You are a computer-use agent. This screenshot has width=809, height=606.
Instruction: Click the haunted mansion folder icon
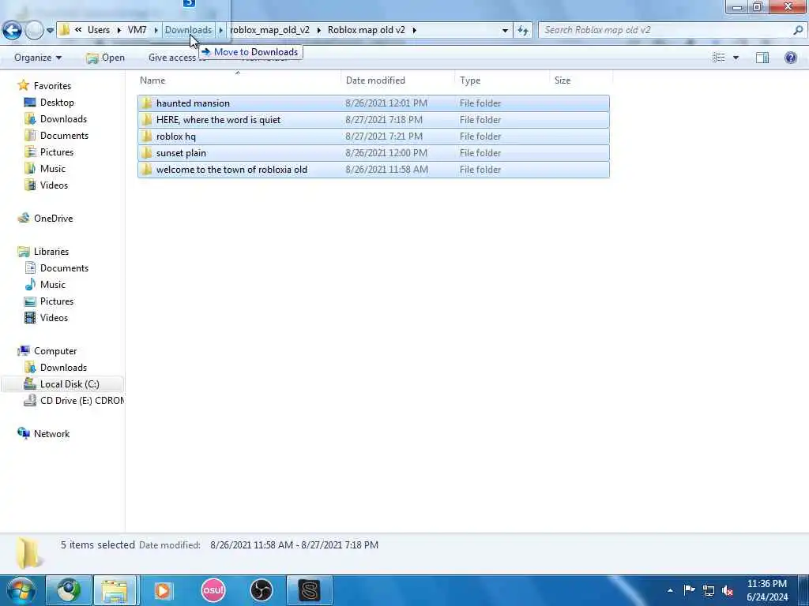click(146, 103)
